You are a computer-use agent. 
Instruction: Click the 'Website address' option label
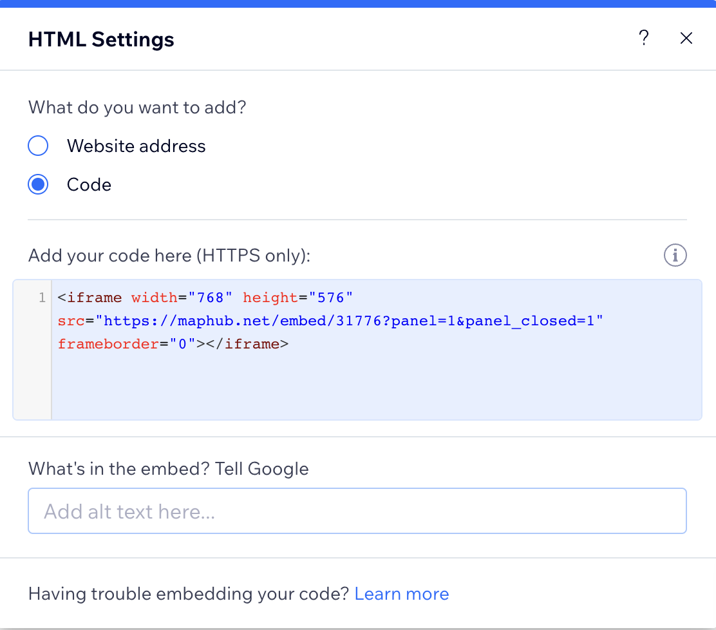(136, 146)
